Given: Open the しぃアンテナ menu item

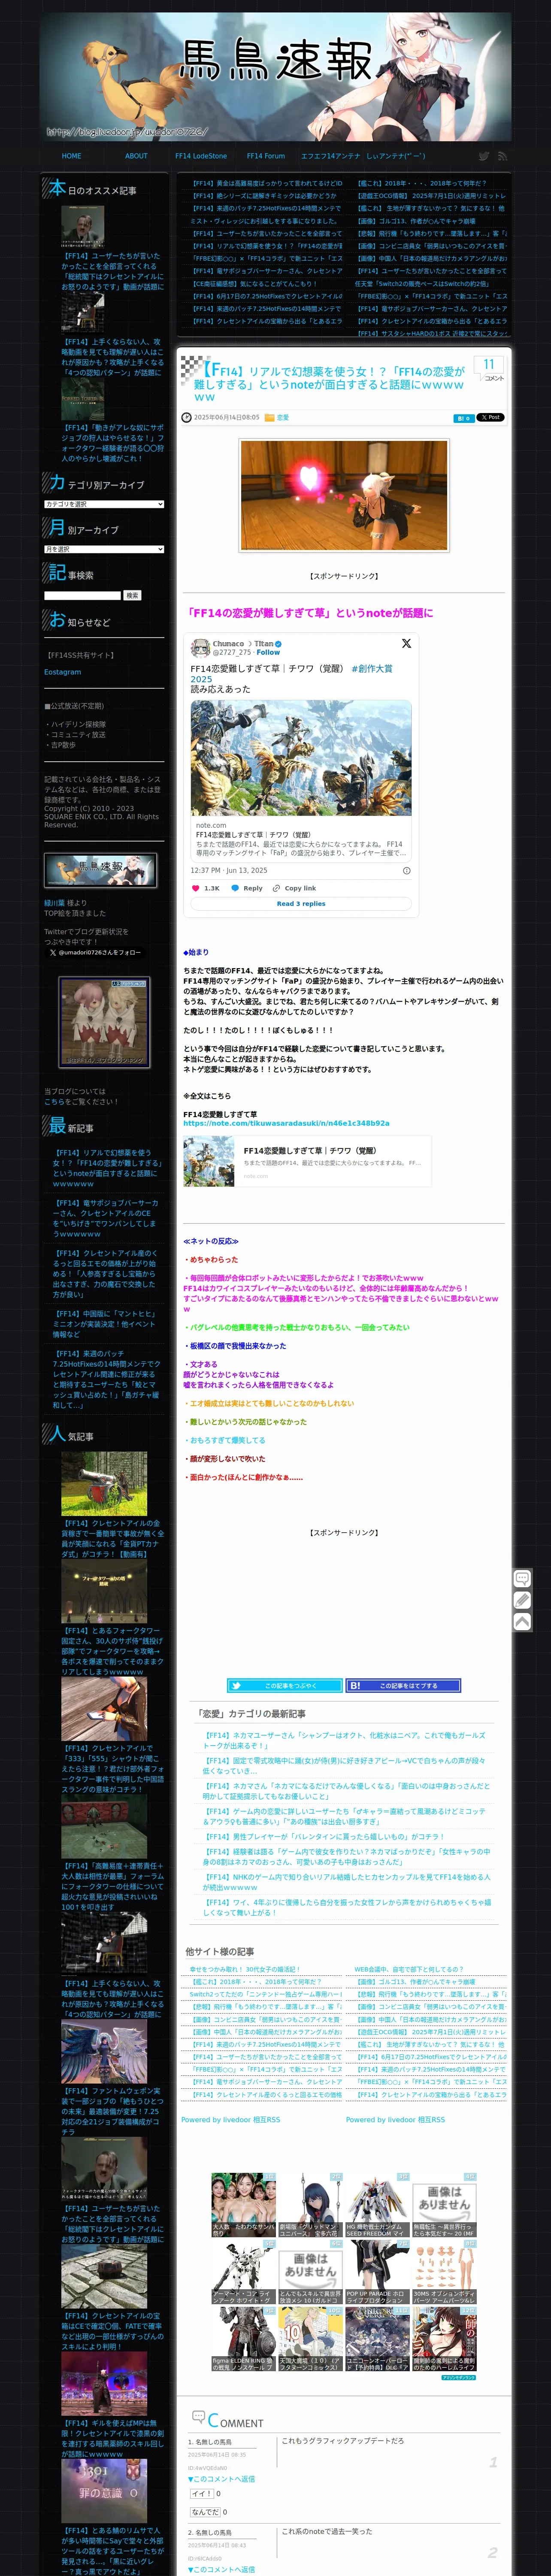Looking at the screenshot, I should point(396,156).
